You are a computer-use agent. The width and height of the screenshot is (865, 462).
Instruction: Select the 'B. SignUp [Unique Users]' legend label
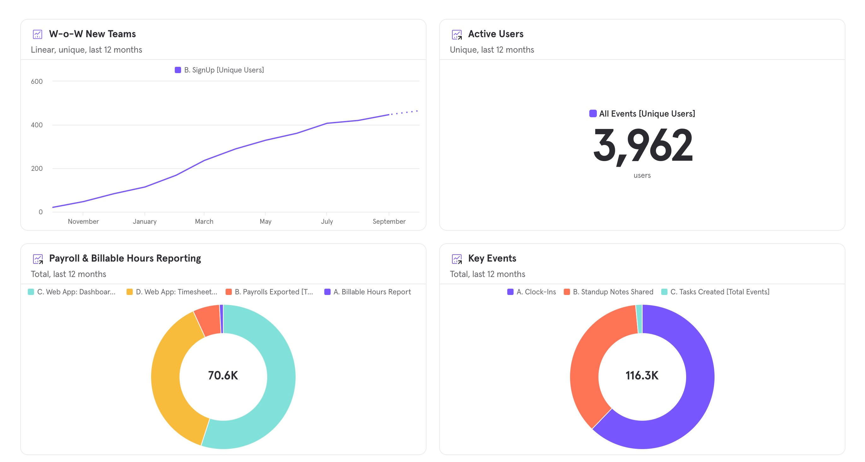coord(224,70)
